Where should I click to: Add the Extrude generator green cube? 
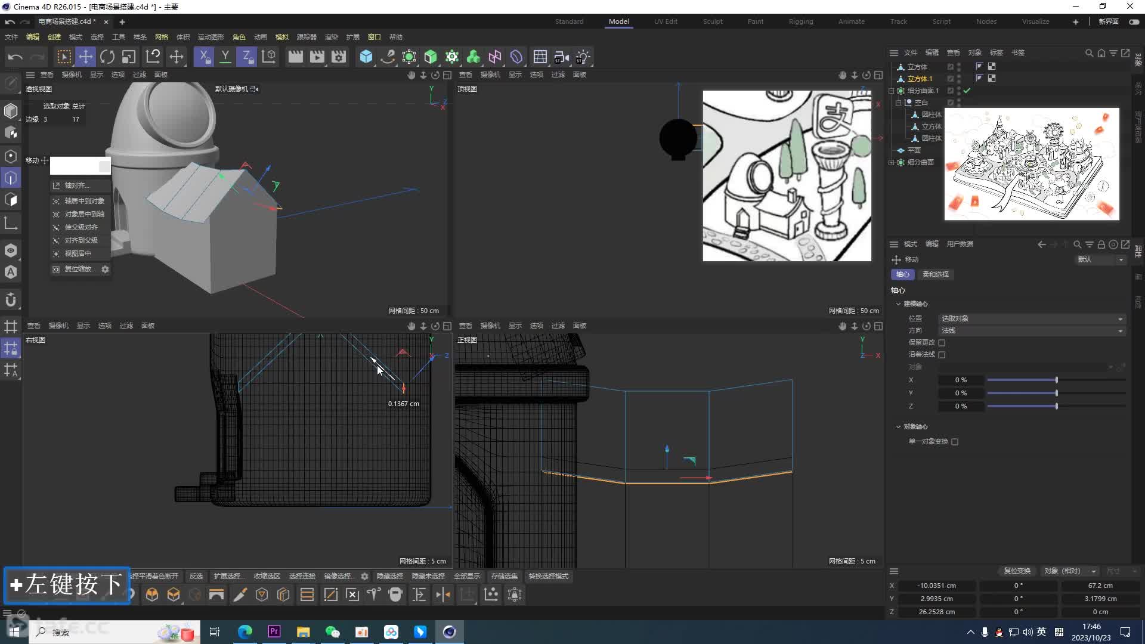click(x=431, y=57)
